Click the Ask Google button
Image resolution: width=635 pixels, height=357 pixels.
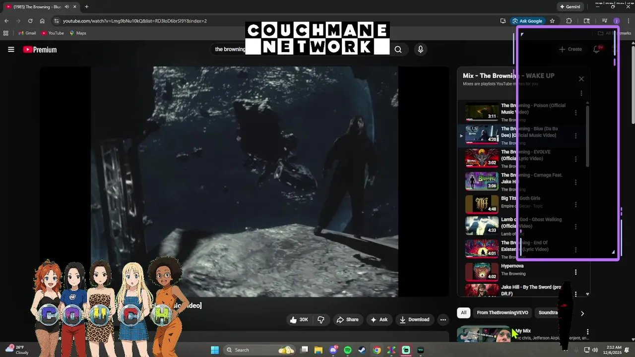[527, 21]
